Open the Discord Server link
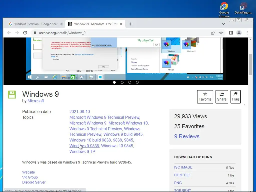 pos(34,182)
